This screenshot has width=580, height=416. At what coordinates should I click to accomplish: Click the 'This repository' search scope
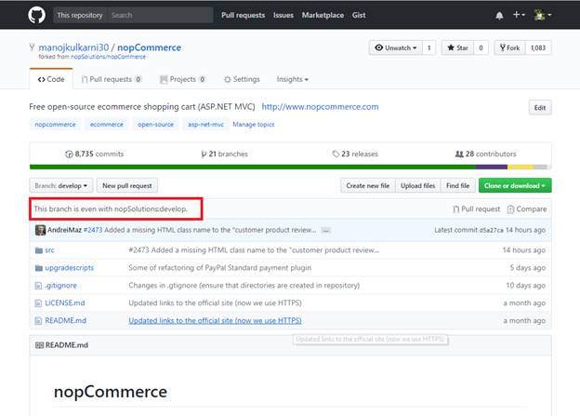(x=80, y=15)
